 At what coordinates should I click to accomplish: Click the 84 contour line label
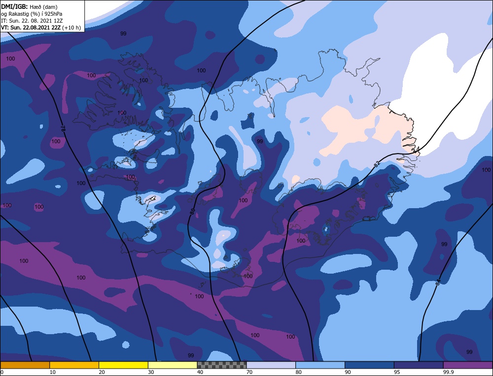[438, 282]
